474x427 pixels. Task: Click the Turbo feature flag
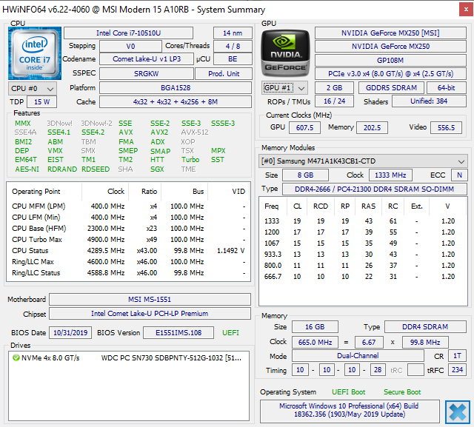point(190,159)
